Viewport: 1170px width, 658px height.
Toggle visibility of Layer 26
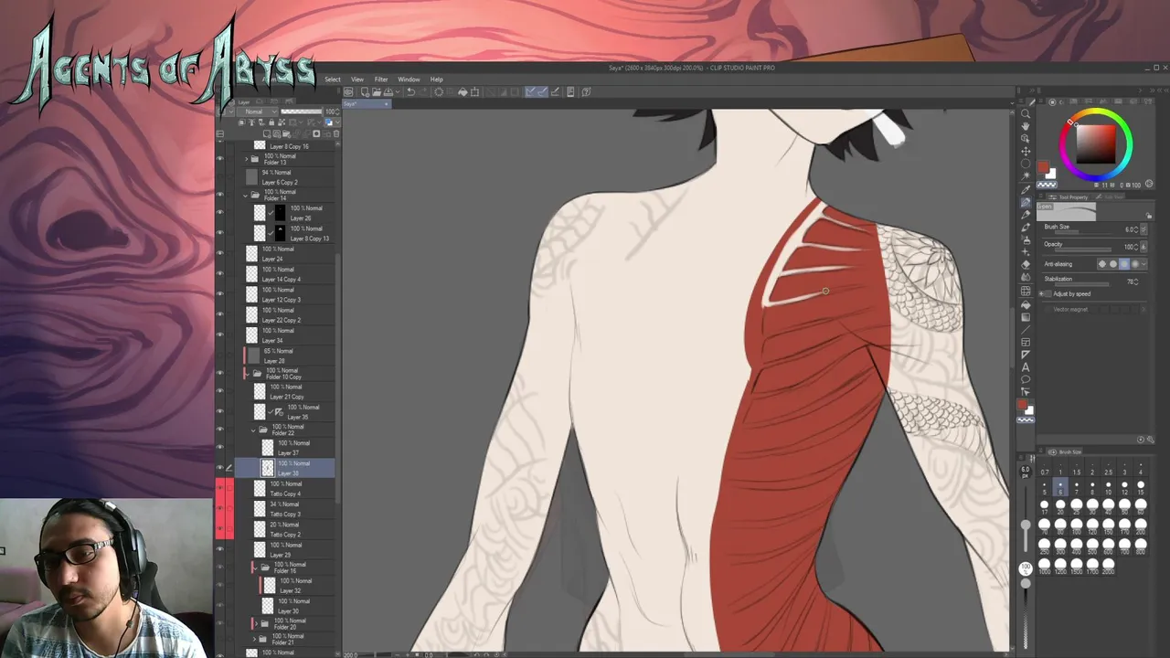coord(219,213)
